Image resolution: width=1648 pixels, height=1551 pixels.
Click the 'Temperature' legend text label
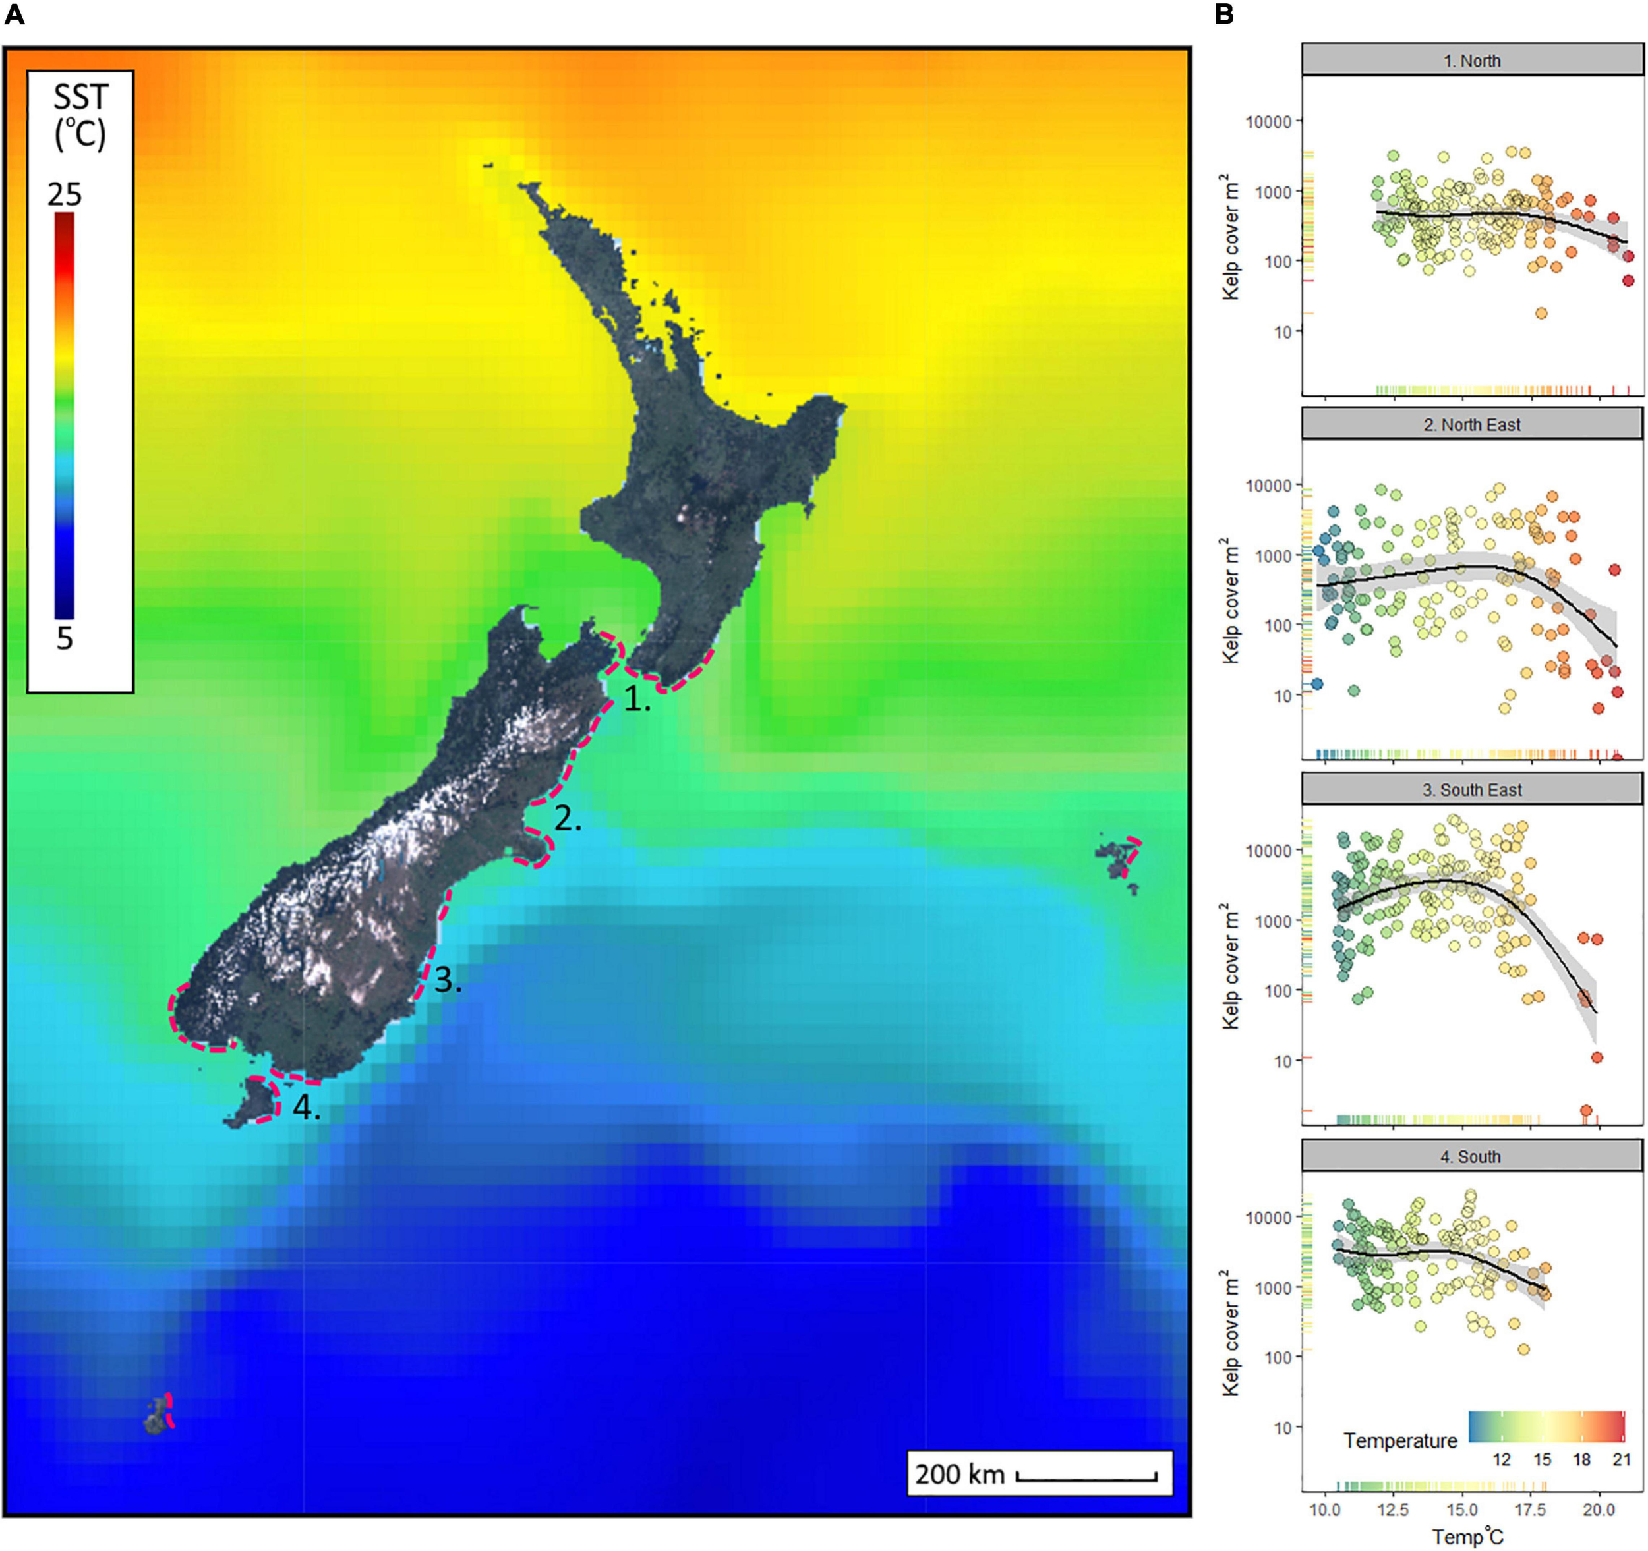tap(1400, 1441)
